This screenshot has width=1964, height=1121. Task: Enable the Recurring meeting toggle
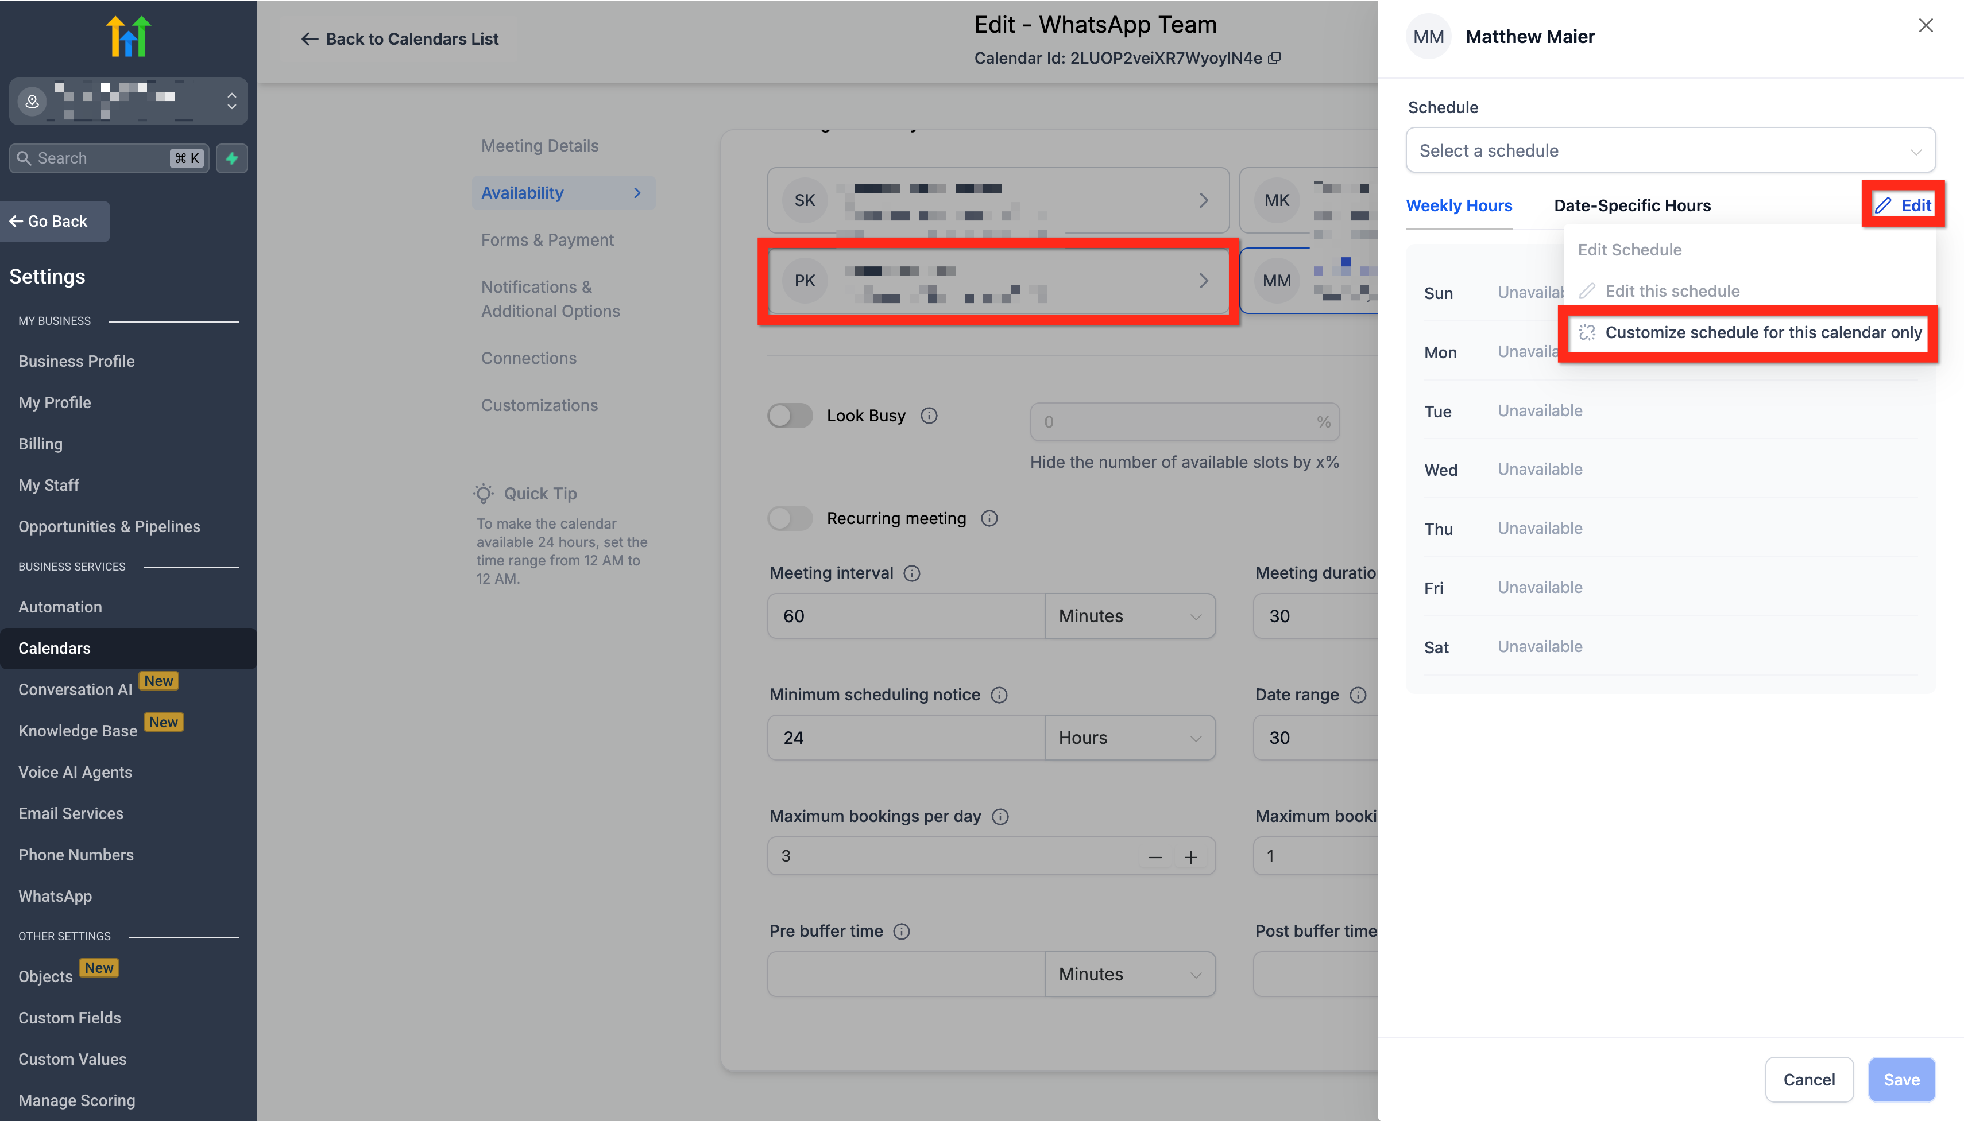tap(790, 518)
